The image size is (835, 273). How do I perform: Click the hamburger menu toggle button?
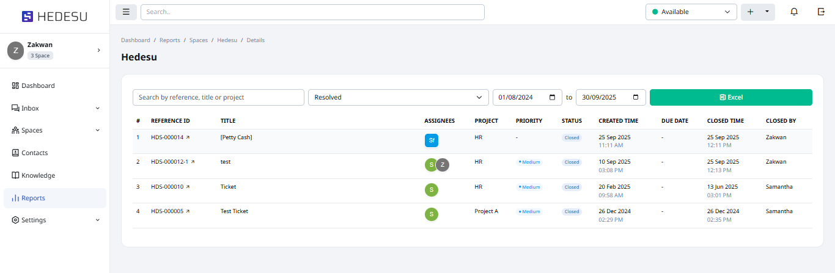pos(126,12)
